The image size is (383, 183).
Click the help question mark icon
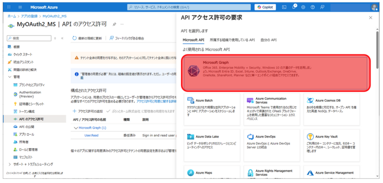[312, 7]
